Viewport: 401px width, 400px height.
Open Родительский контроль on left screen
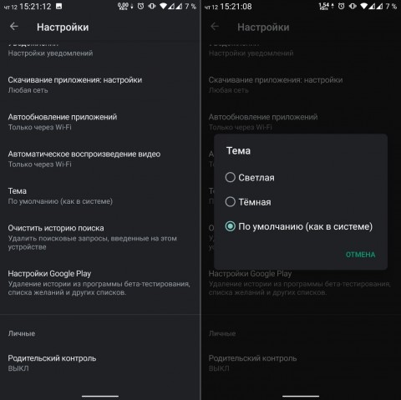pos(100,363)
